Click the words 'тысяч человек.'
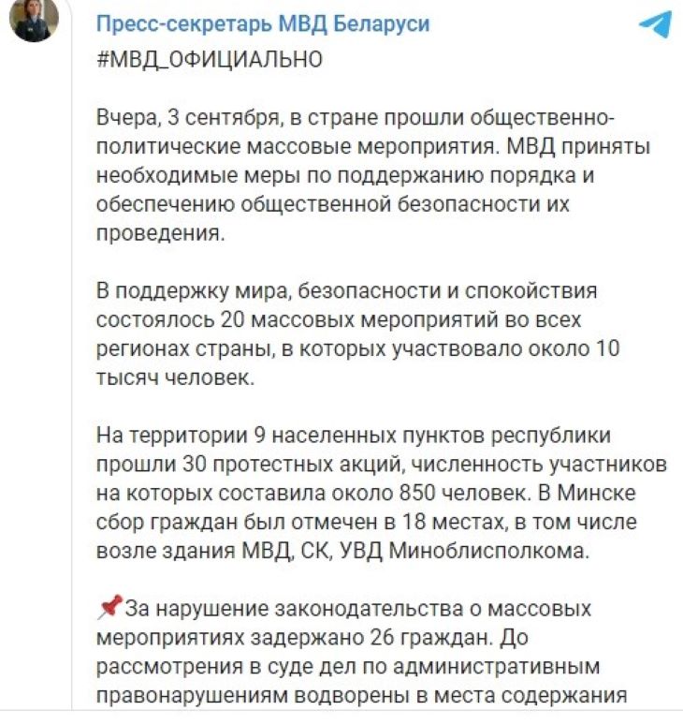This screenshot has width=683, height=725. tap(174, 377)
